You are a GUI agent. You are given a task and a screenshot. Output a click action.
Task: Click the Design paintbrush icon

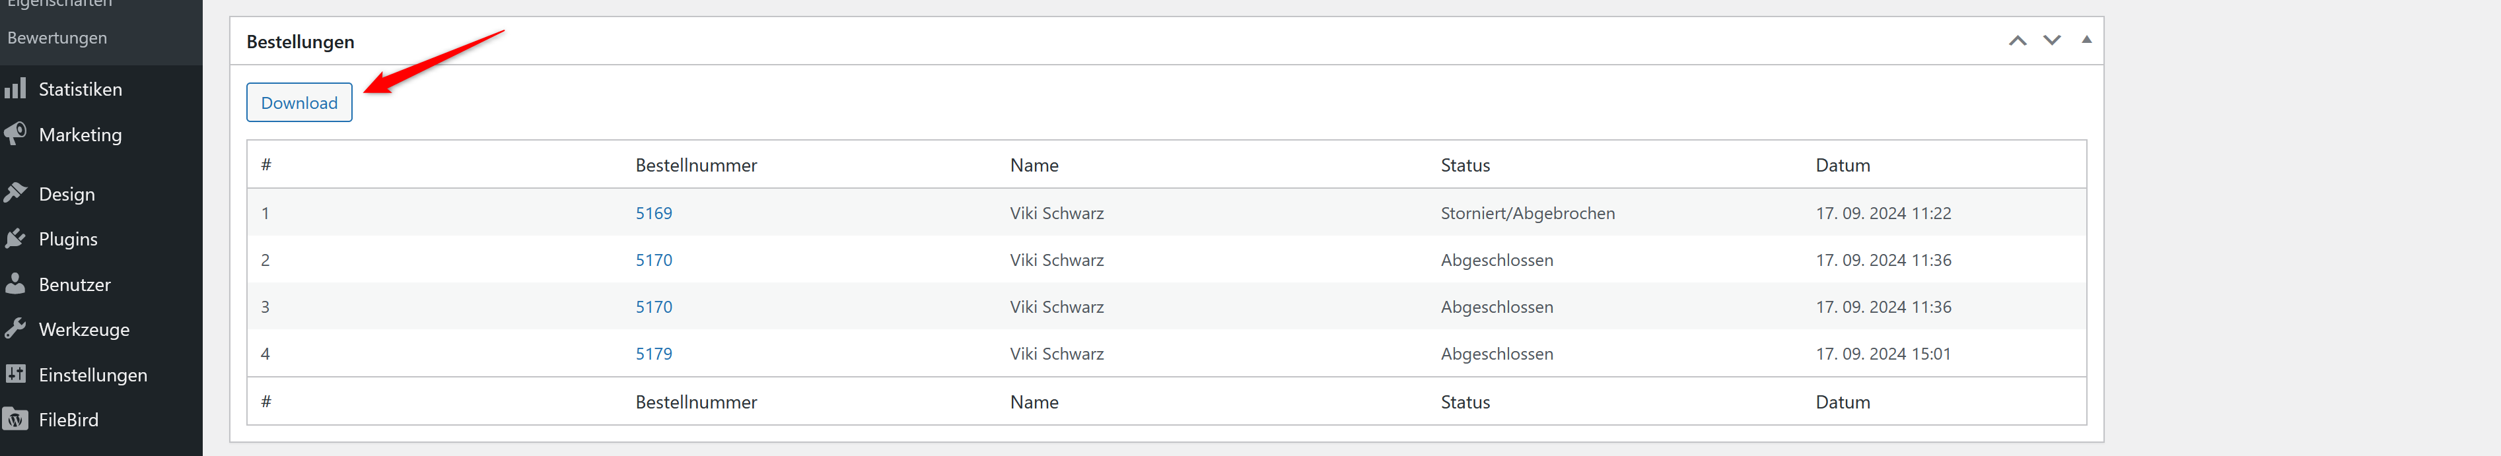(x=16, y=193)
